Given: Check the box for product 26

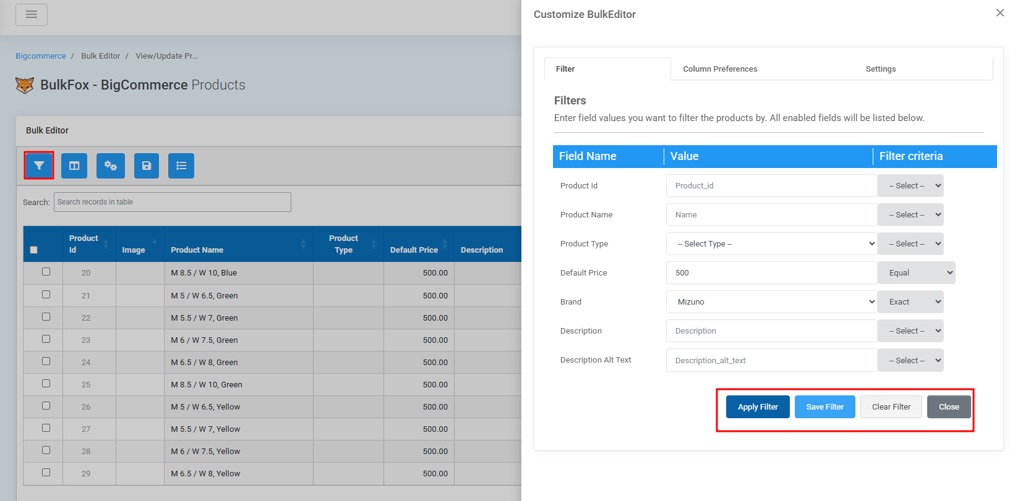Looking at the screenshot, I should tap(46, 406).
